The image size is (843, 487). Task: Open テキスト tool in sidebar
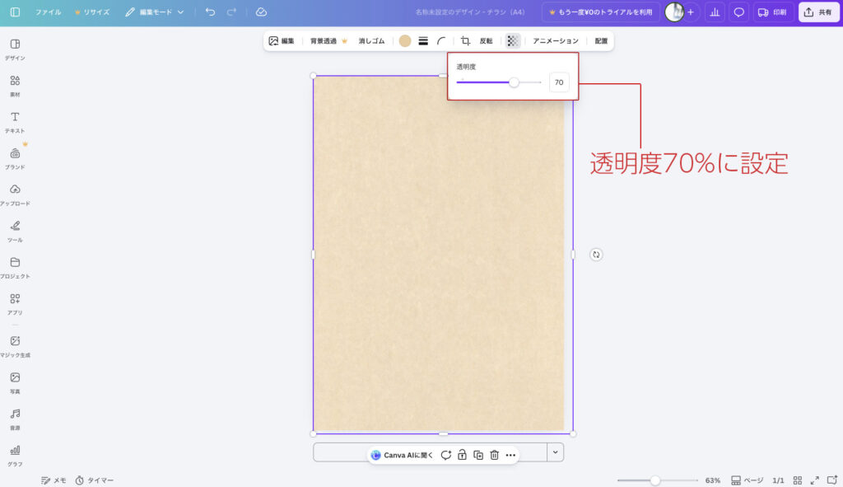point(15,121)
